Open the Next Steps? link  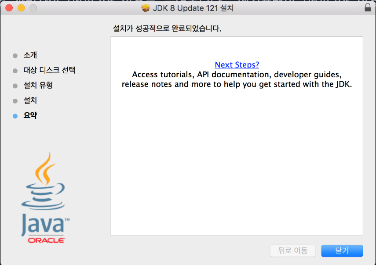[x=237, y=64]
